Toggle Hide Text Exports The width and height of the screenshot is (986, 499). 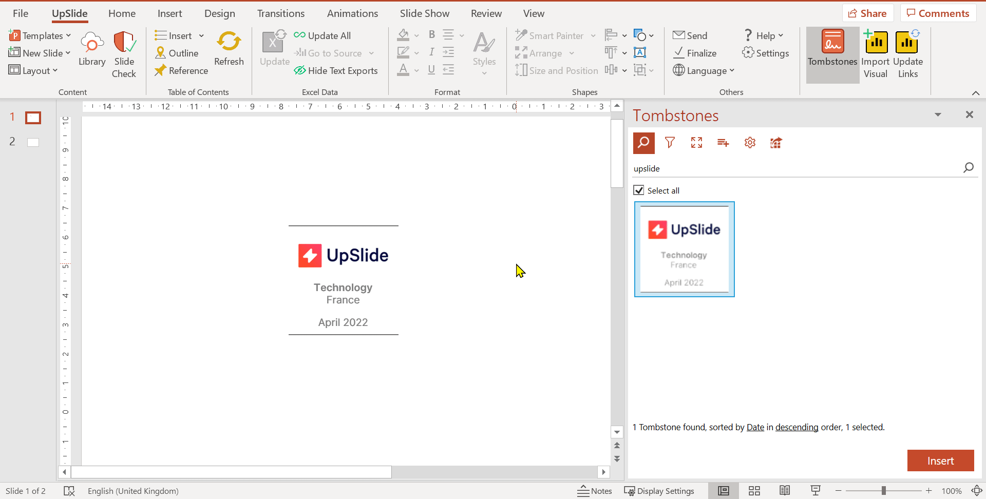click(336, 71)
